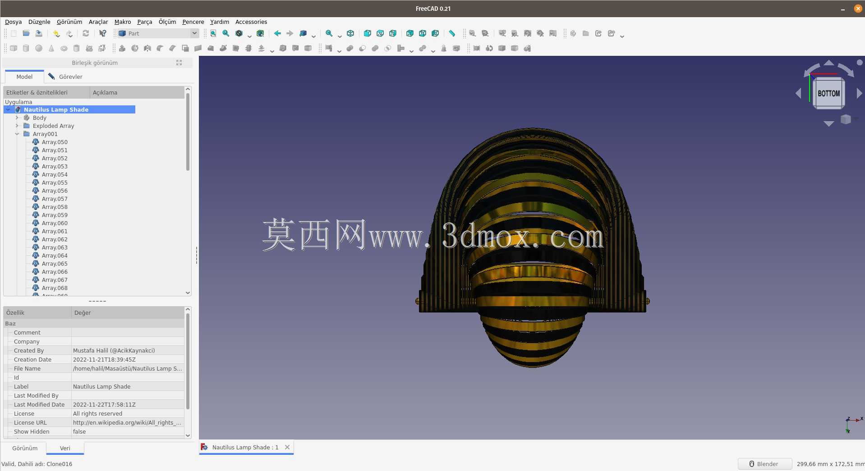Viewport: 865px width, 471px height.
Task: Switch to left view icon
Action: pyautogui.click(x=435, y=33)
